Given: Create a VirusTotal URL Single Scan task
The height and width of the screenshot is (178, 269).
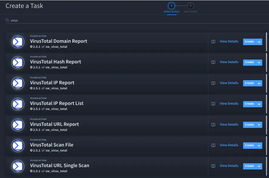Looking at the screenshot, I should click(x=250, y=166).
